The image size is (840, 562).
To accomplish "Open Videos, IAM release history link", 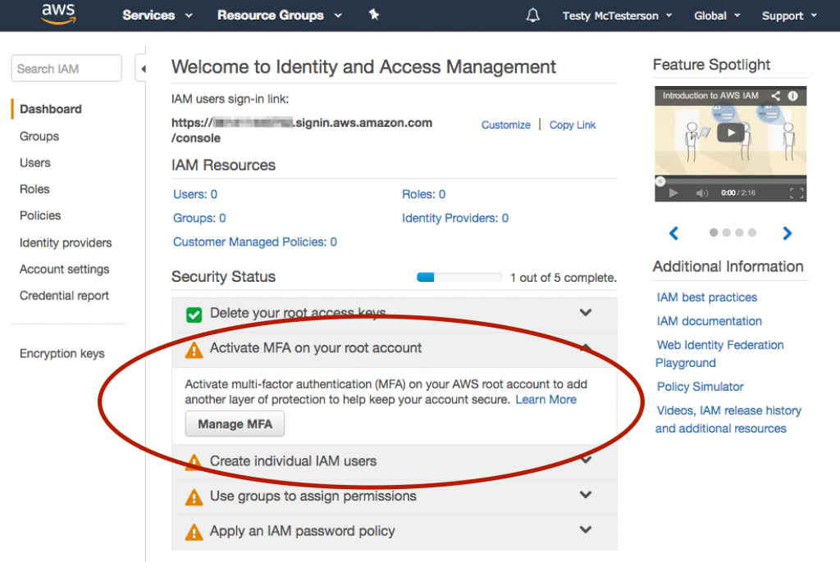I will (x=728, y=419).
